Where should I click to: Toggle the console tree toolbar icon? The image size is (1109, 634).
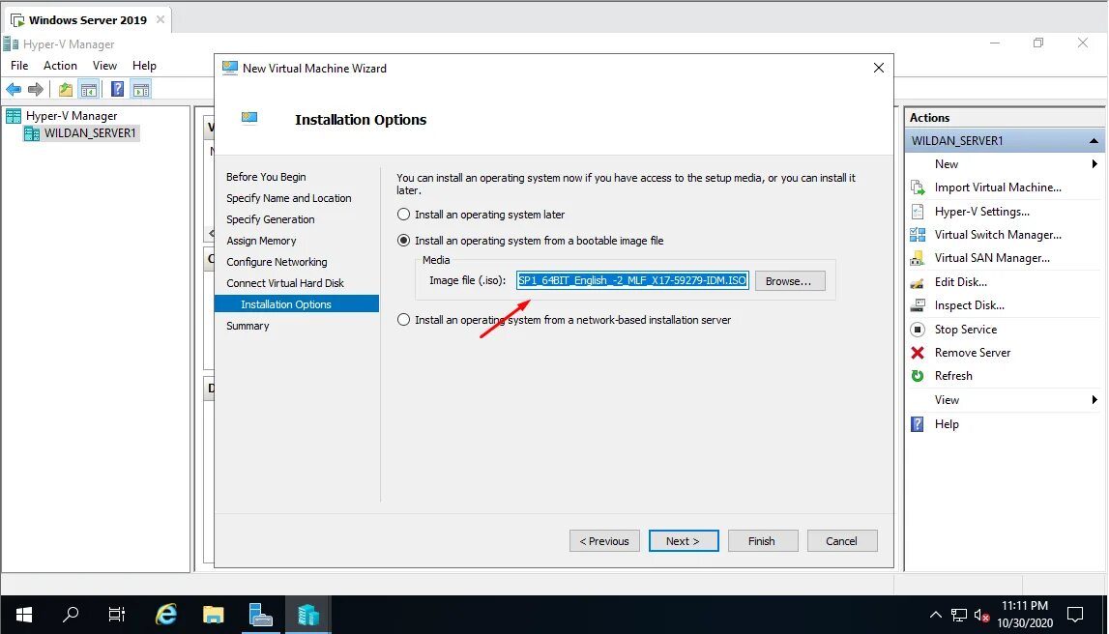(x=89, y=89)
